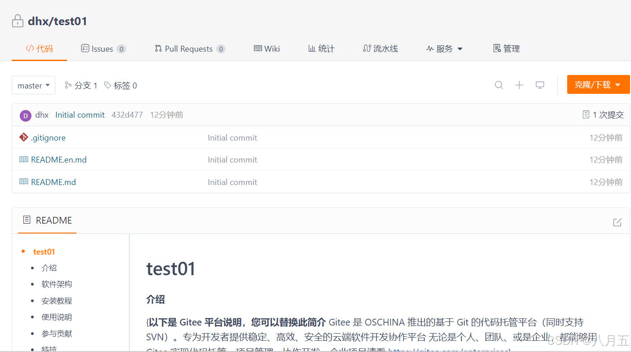Viewport: 631px width, 352px height.
Task: Open the README.en.md file
Action: click(59, 159)
